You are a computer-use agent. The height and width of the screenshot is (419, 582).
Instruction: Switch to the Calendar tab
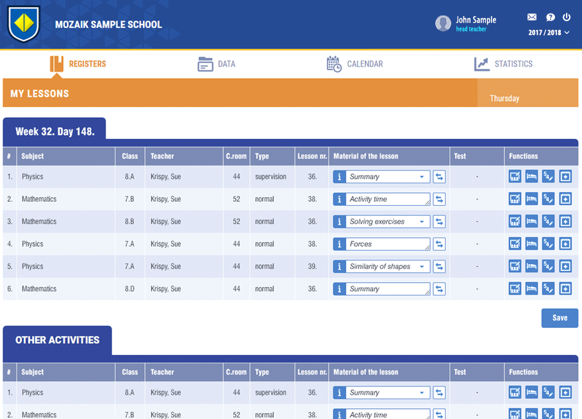(x=354, y=64)
